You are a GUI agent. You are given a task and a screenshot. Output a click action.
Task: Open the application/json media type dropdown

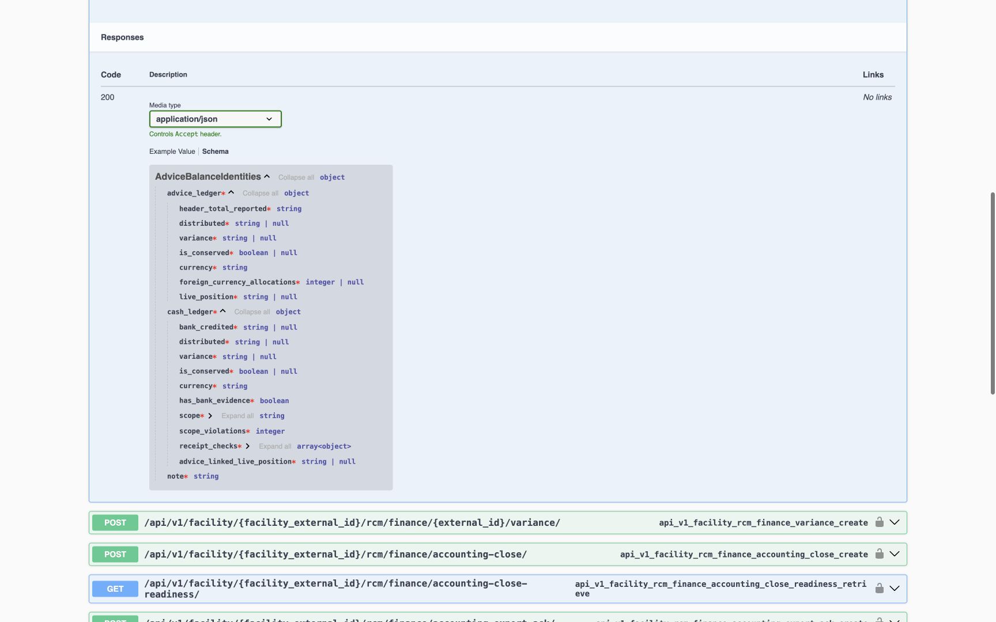tap(215, 119)
